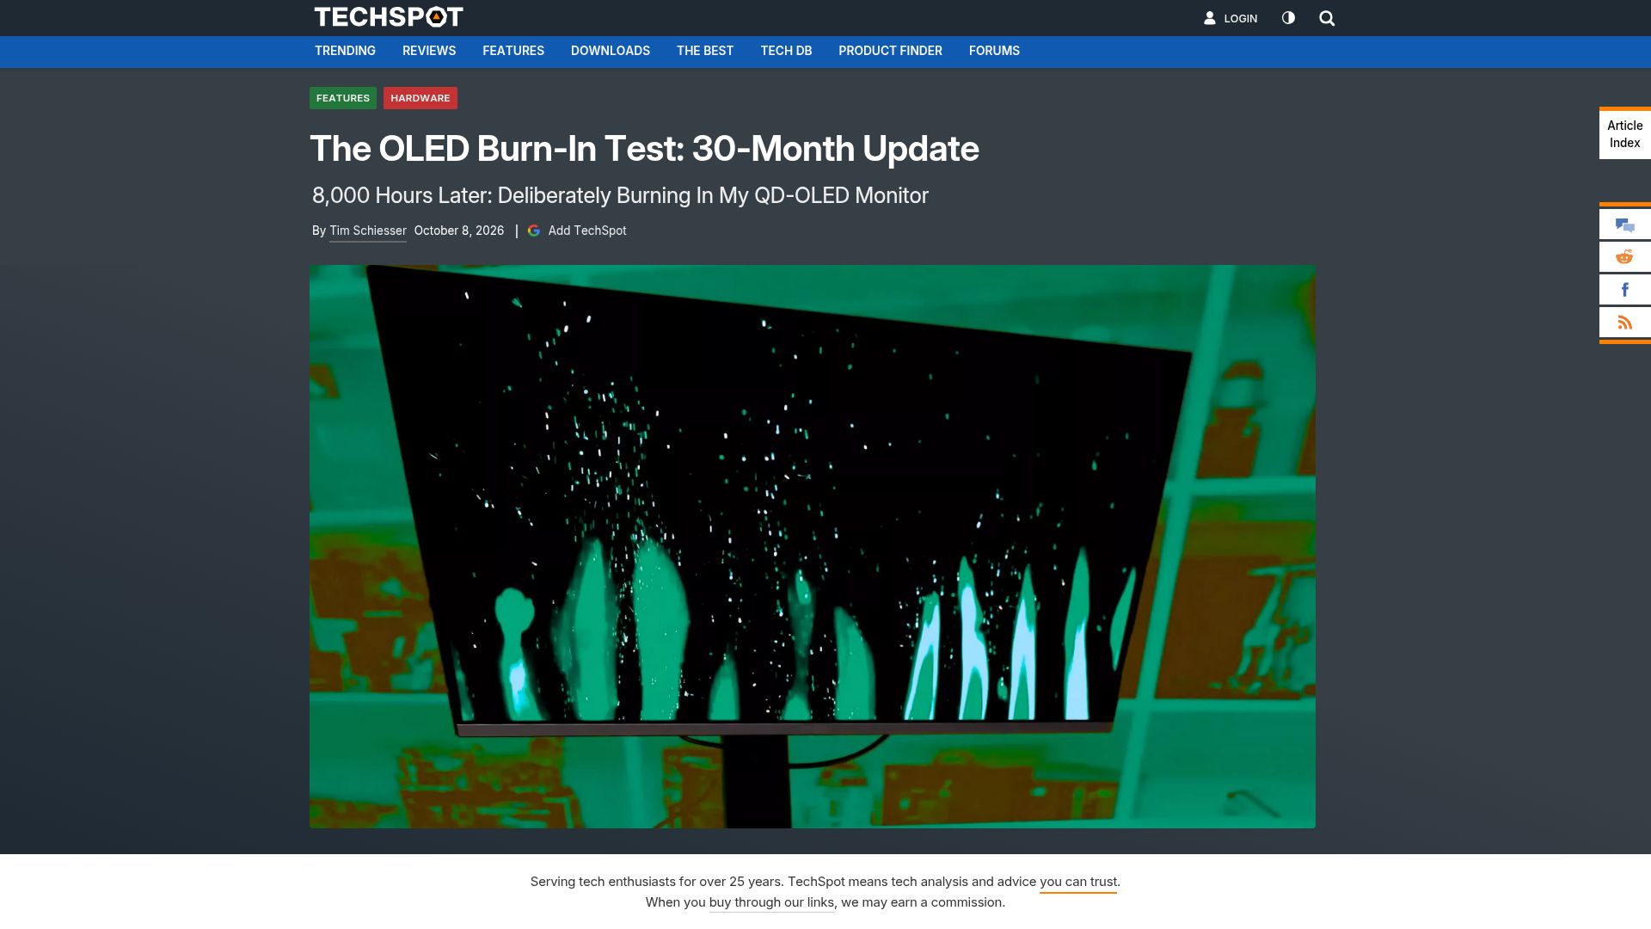Open the comments speech bubble icon
Image resolution: width=1651 pixels, height=929 pixels.
pos(1624,225)
